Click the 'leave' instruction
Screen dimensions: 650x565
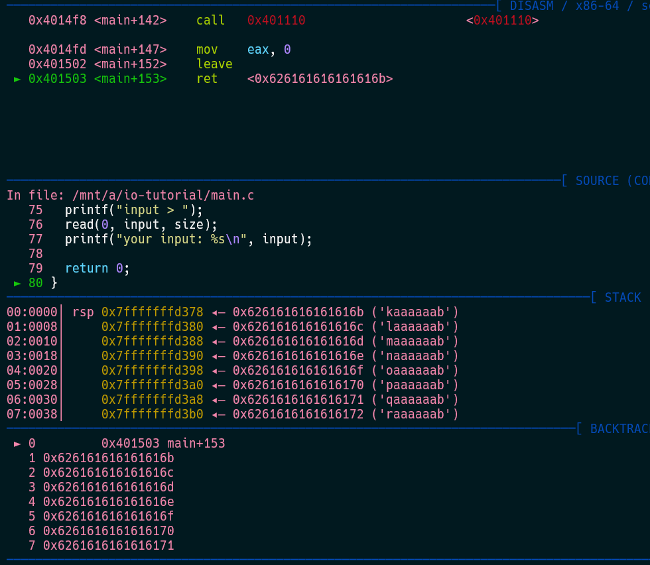click(x=214, y=64)
